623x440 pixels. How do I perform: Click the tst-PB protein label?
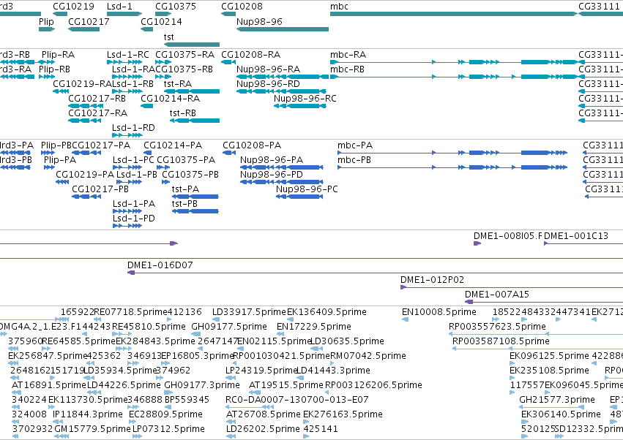tap(184, 204)
